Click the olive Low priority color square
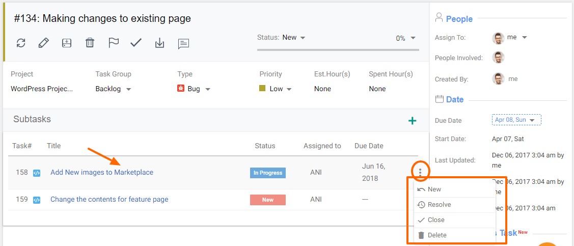This screenshot has height=246, width=574. (262, 88)
